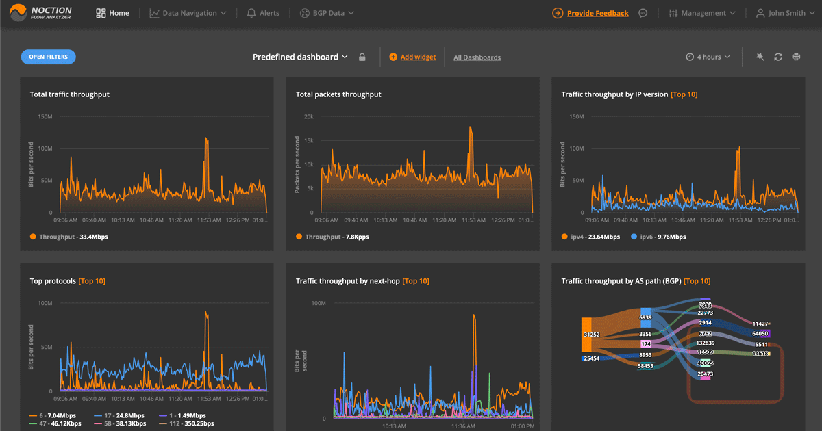Print the dashboard
Image resolution: width=822 pixels, height=431 pixels.
click(x=796, y=57)
